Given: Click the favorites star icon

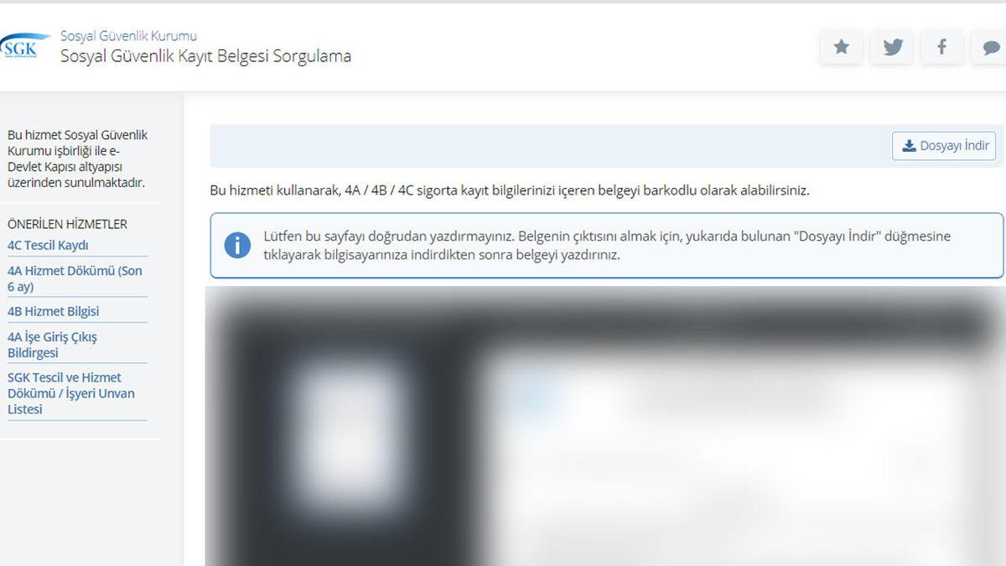Looking at the screenshot, I should coord(841,47).
